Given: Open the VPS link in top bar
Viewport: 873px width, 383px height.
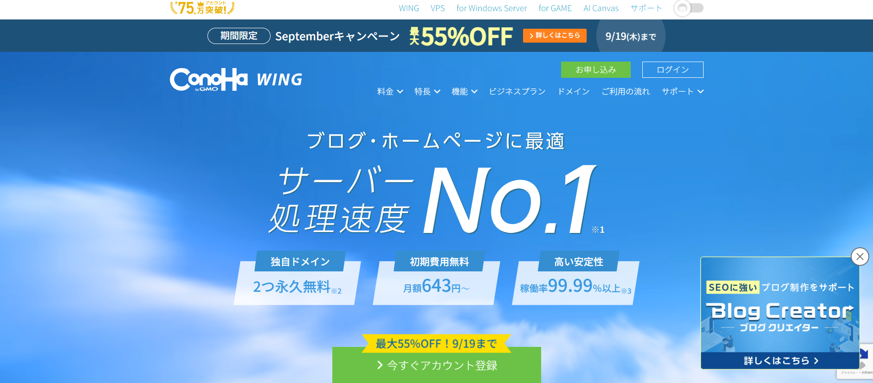Looking at the screenshot, I should [x=438, y=8].
